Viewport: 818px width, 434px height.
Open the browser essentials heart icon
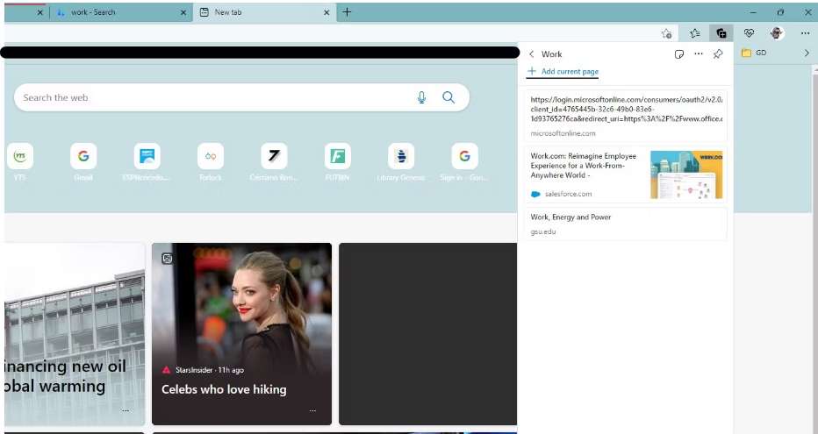point(749,33)
